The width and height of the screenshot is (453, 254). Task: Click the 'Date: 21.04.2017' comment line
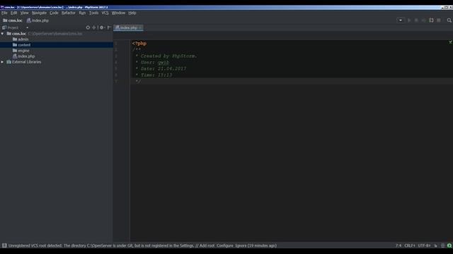pyautogui.click(x=161, y=69)
